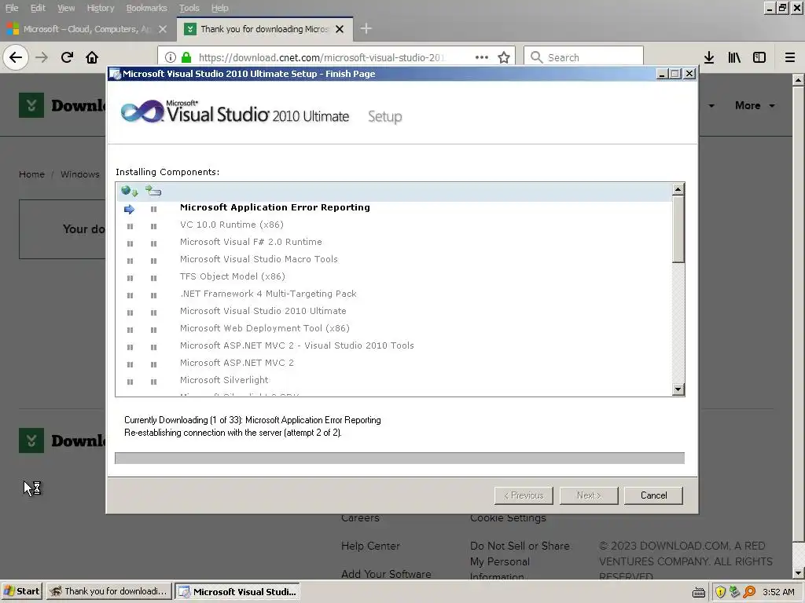Click the Download.com green logo in footer
The image size is (805, 603).
point(31,440)
